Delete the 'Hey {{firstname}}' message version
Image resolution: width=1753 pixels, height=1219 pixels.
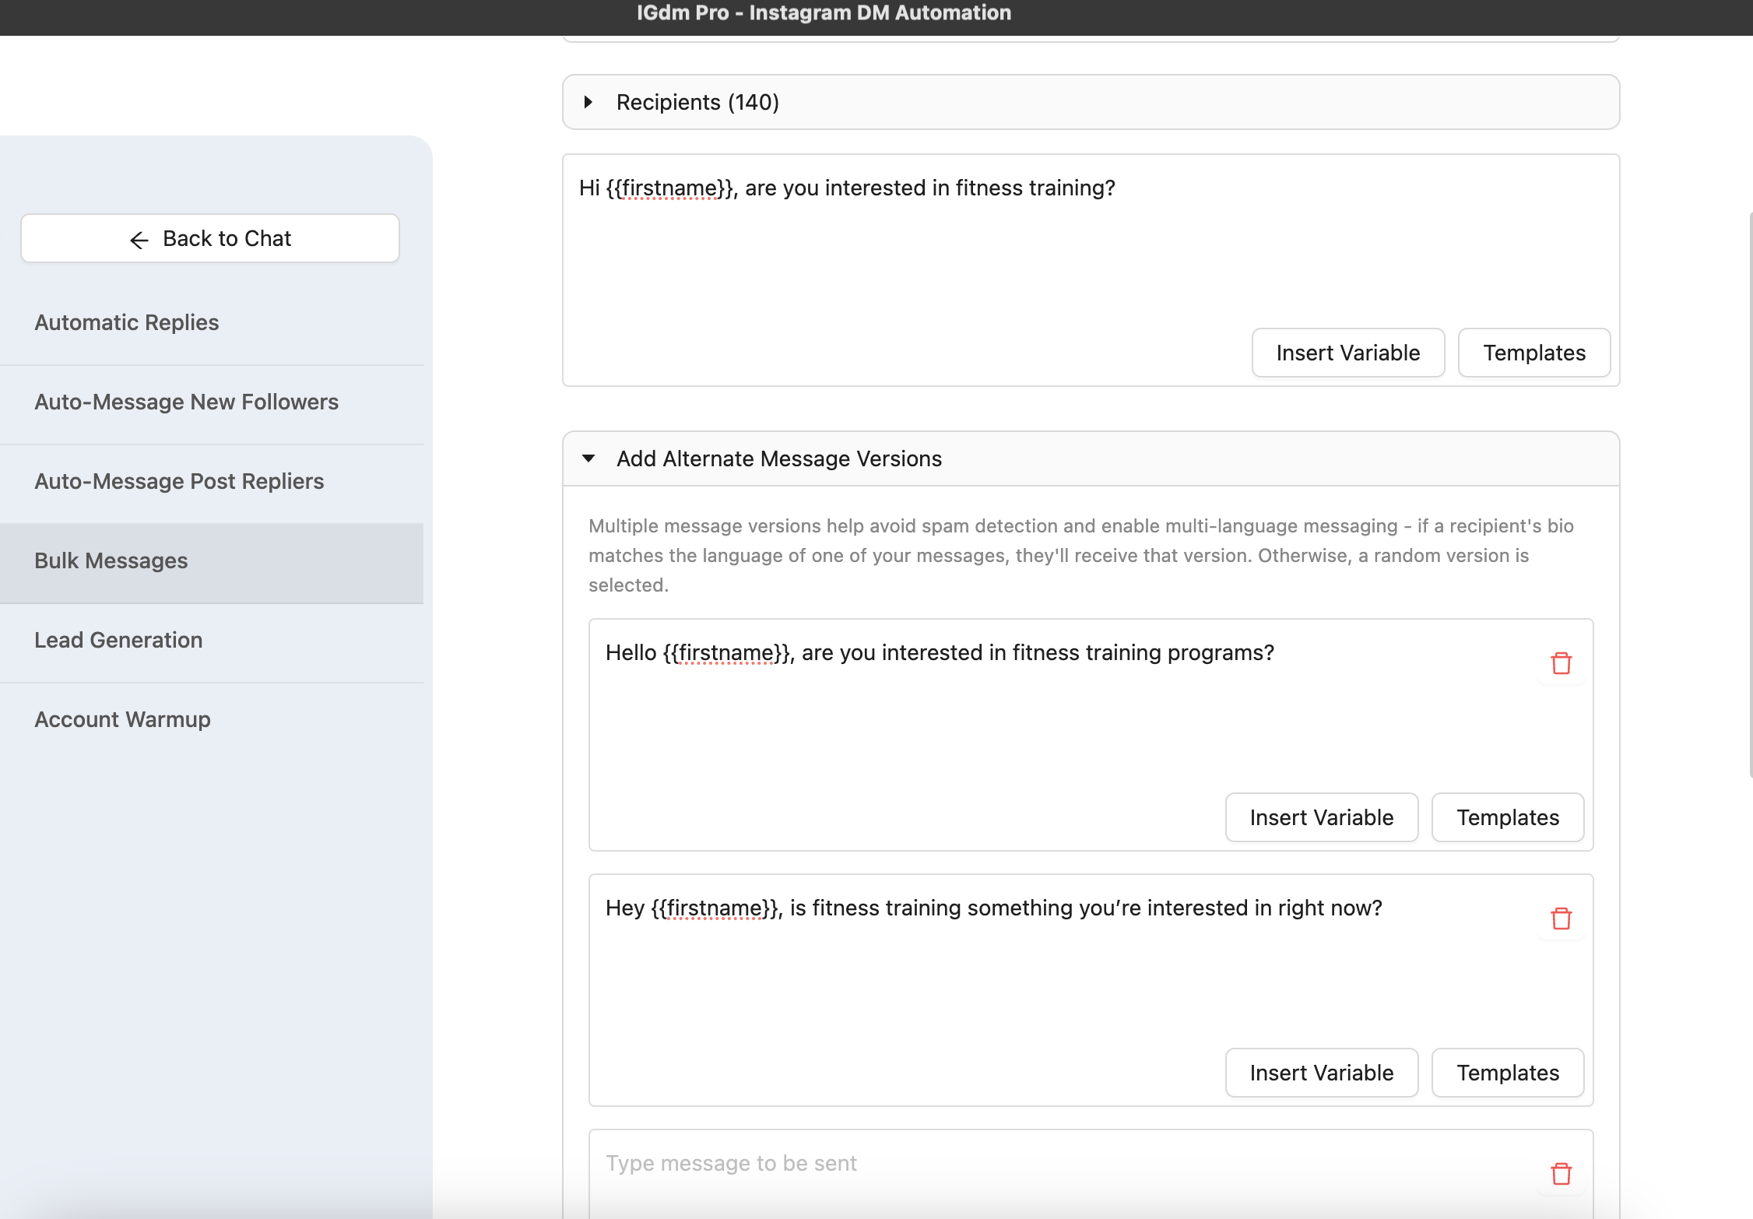(1561, 919)
